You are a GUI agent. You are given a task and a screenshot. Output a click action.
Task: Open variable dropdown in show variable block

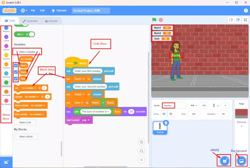tap(38, 105)
